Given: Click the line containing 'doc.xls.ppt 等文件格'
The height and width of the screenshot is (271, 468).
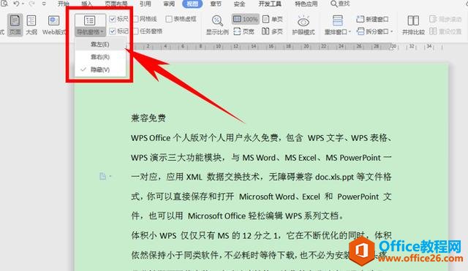Looking at the screenshot, I should 261,177.
